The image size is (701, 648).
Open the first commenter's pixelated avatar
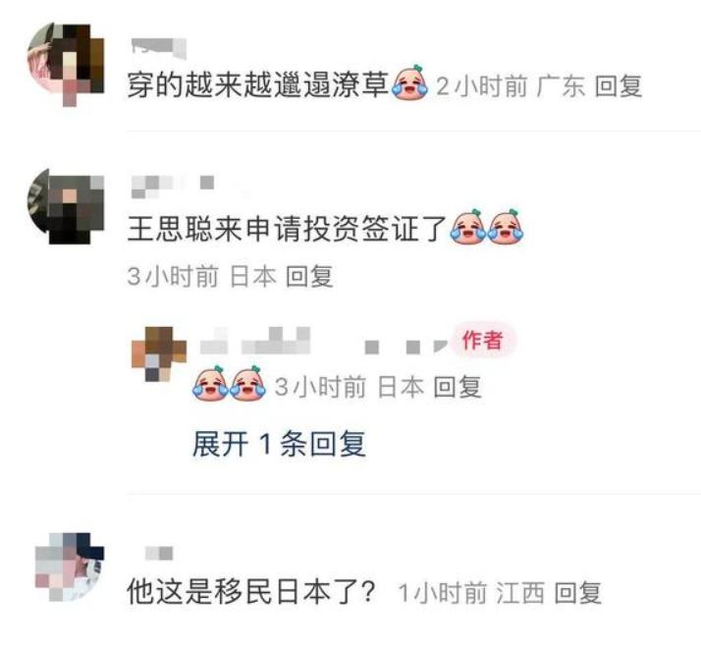coord(66,64)
